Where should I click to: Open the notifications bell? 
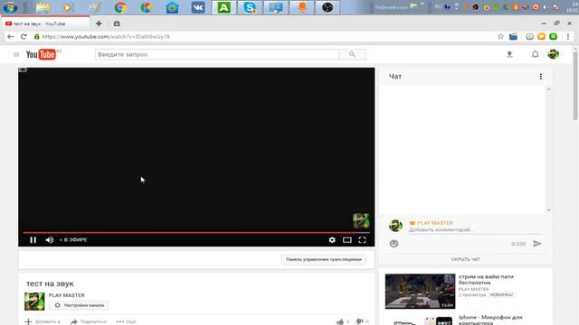coord(535,54)
